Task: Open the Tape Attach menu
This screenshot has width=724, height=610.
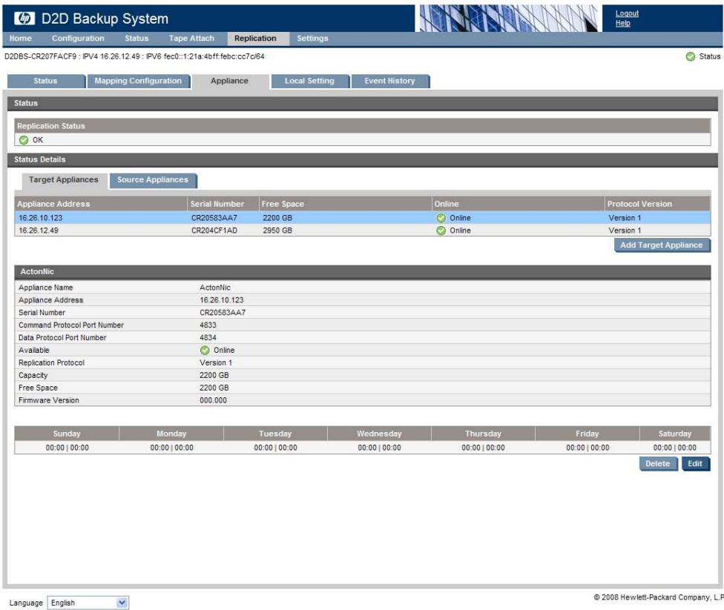Action: [x=191, y=39]
